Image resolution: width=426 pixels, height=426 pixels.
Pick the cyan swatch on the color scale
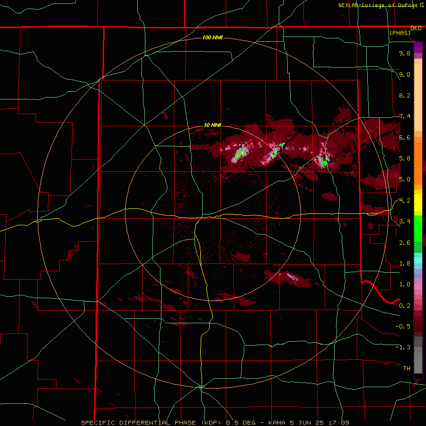418,260
